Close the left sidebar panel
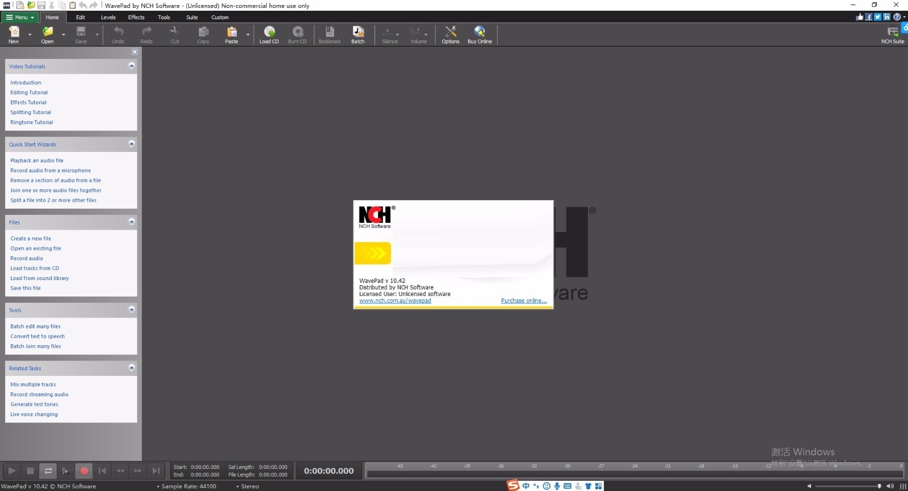The image size is (908, 491). point(134,52)
